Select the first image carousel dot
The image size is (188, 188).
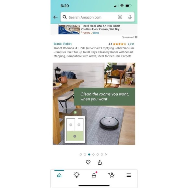(81, 154)
